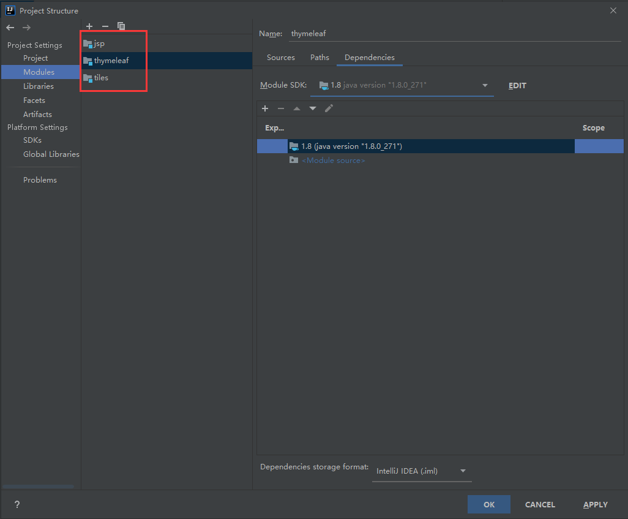This screenshot has height=519, width=628.
Task: Click the Scope column header
Action: coord(593,128)
